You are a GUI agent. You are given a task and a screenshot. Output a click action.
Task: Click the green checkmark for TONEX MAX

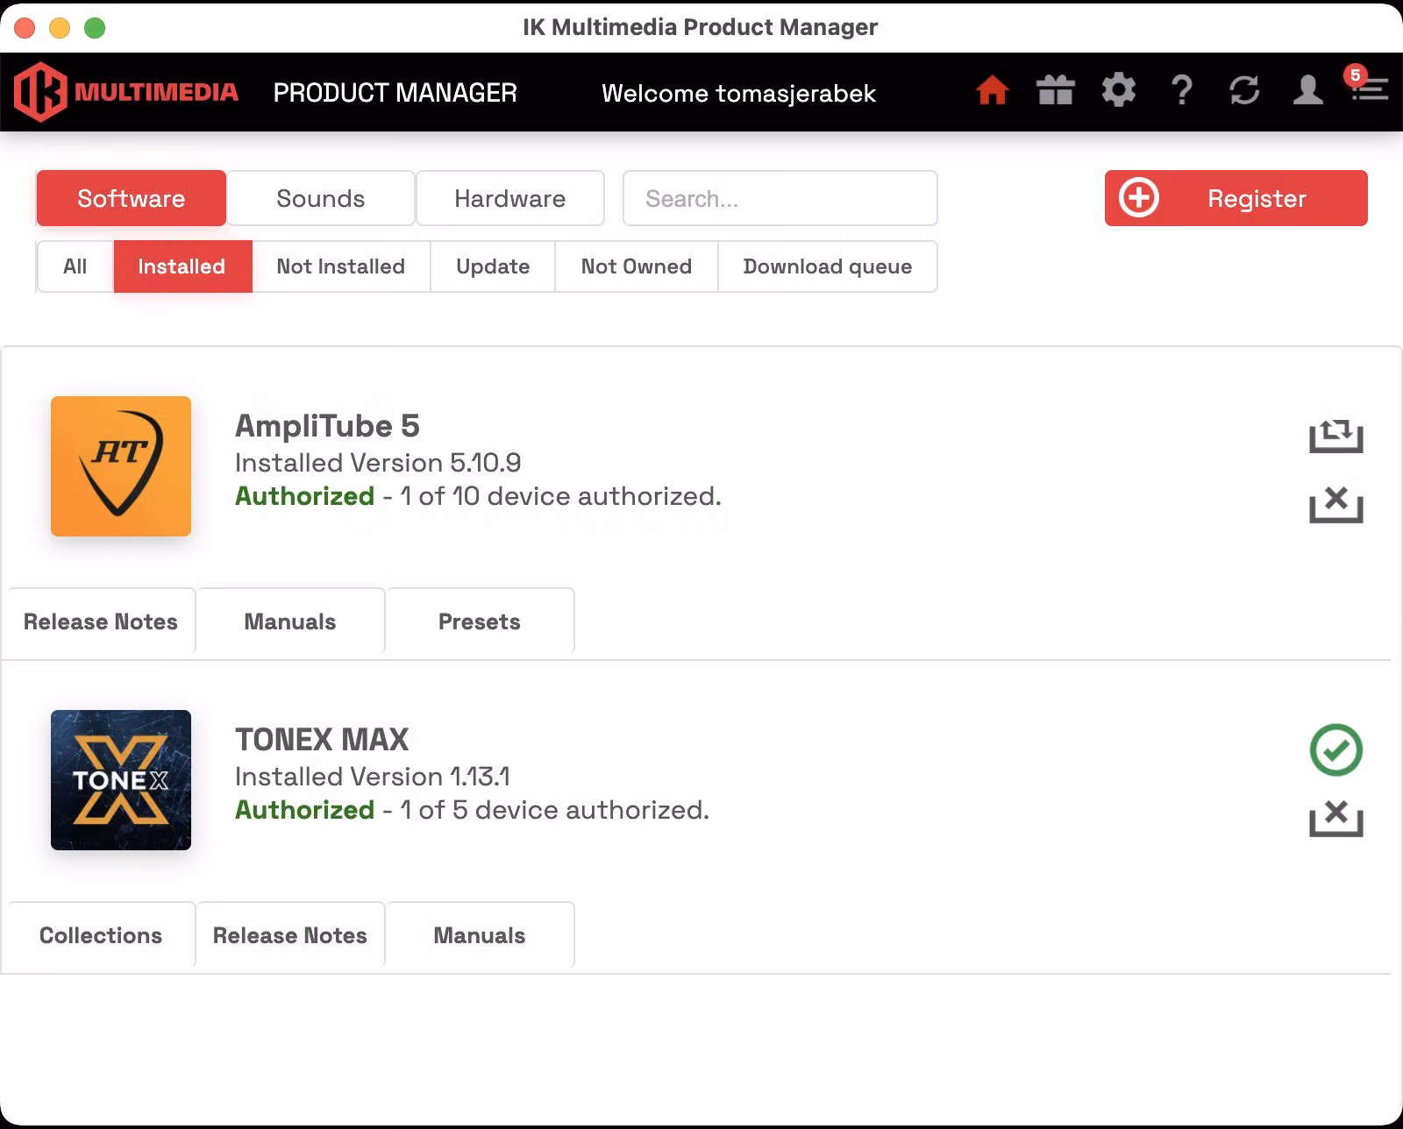1335,749
